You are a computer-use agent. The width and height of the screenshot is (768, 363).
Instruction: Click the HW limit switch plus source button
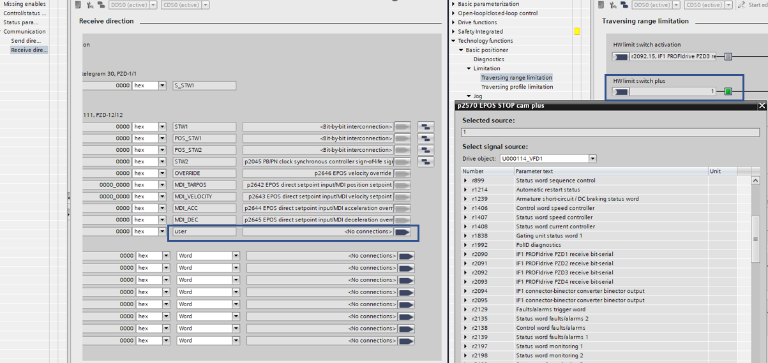(x=621, y=92)
